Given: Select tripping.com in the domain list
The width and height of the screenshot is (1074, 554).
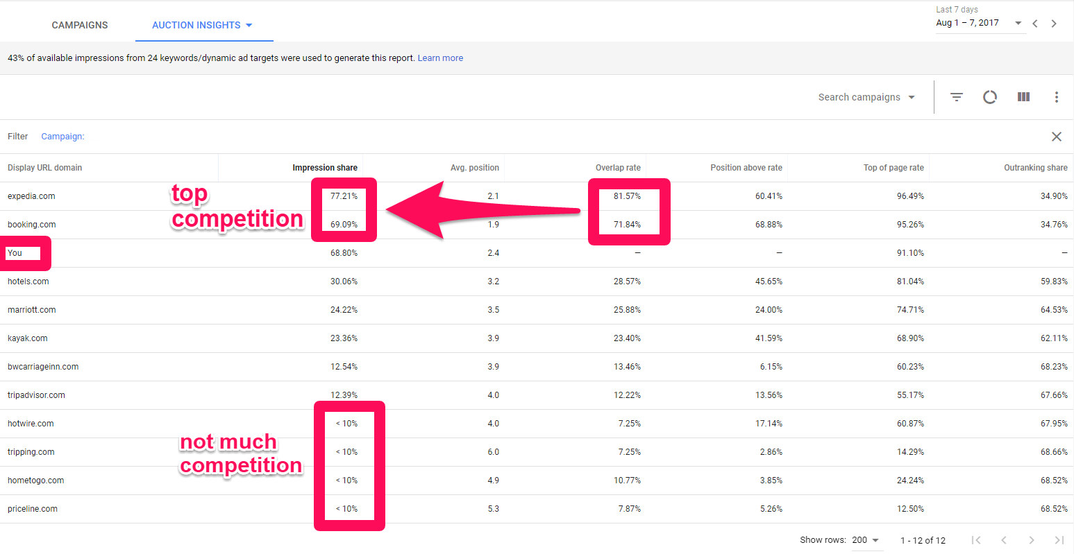Looking at the screenshot, I should tap(31, 452).
